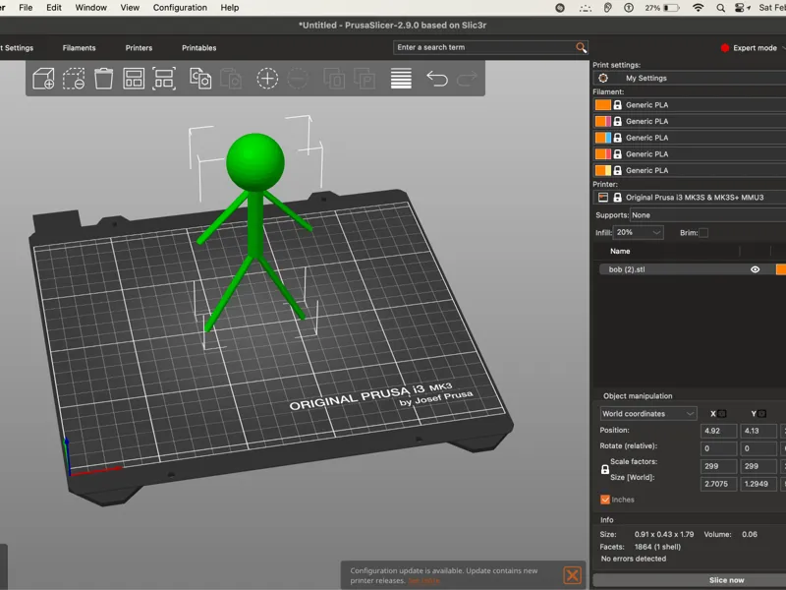Click the Add object cube icon
Viewport: 786px width, 590px height.
click(43, 79)
